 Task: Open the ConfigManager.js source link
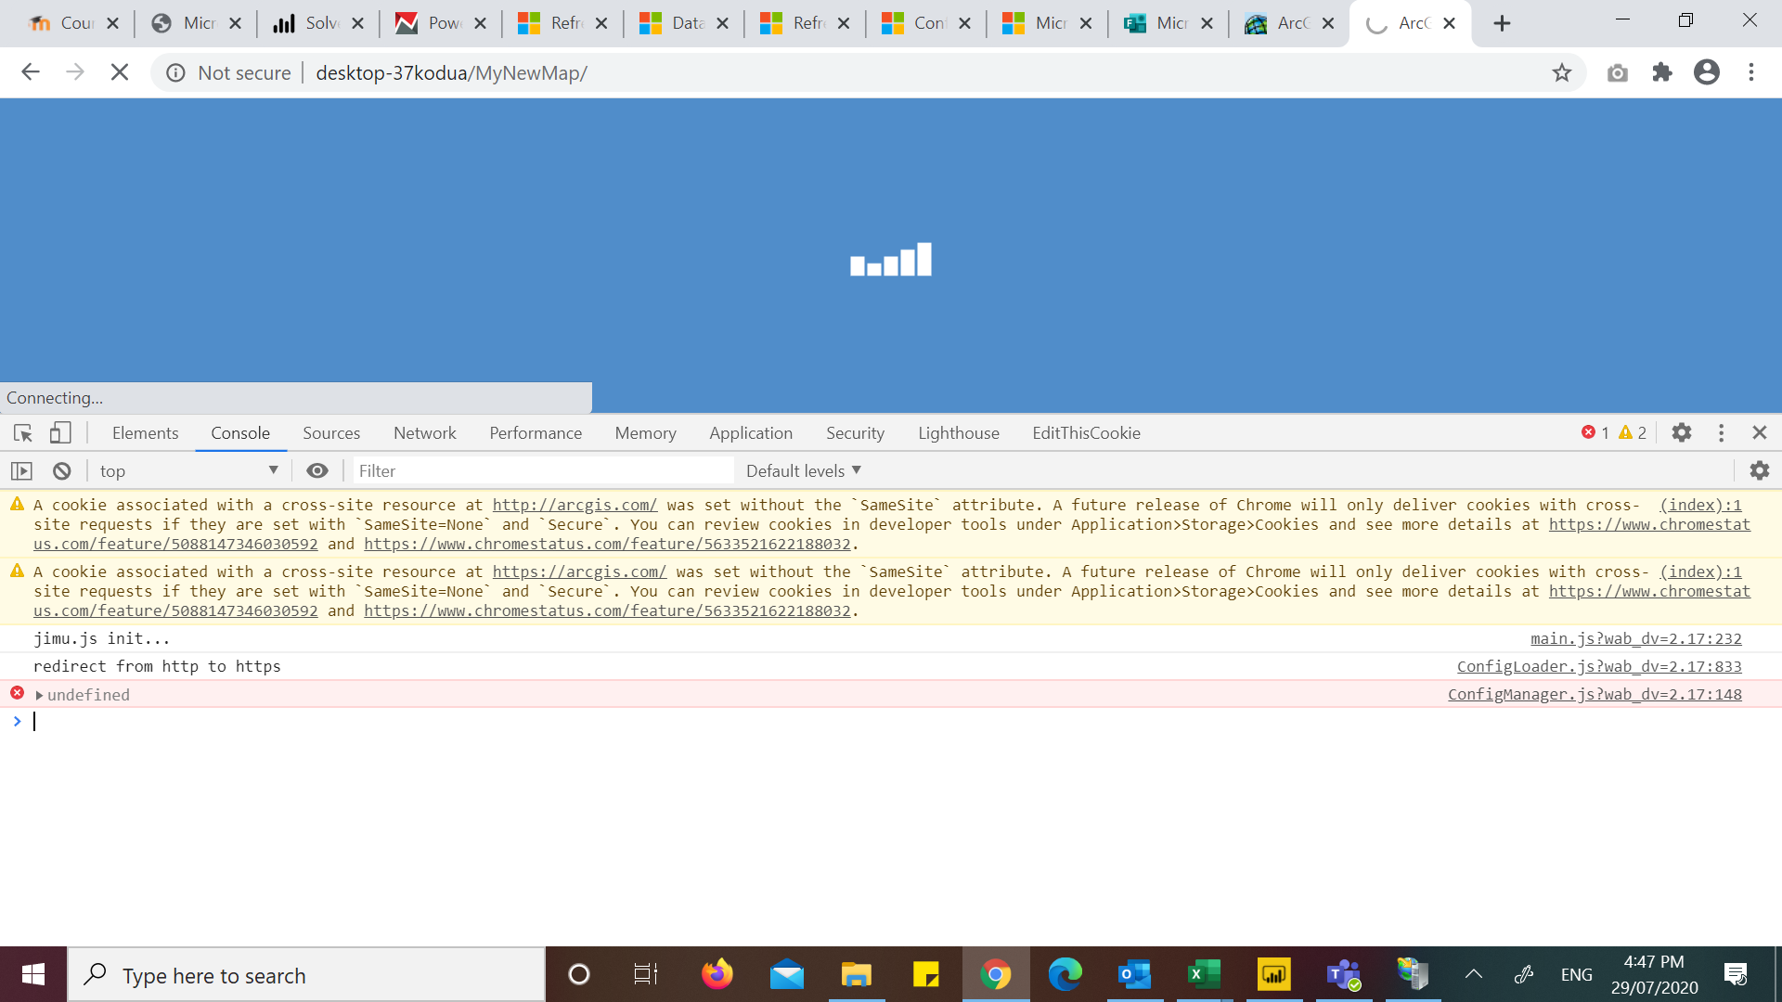pyautogui.click(x=1594, y=695)
